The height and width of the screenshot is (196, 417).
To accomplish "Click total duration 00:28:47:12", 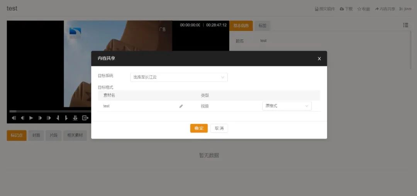I will point(216,25).
